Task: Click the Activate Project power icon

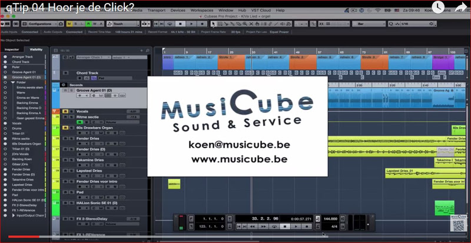Action: click(x=2, y=24)
